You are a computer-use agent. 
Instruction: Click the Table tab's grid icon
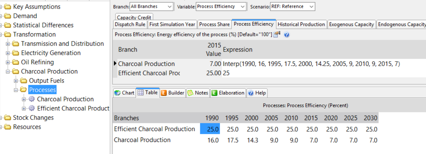click(140, 93)
